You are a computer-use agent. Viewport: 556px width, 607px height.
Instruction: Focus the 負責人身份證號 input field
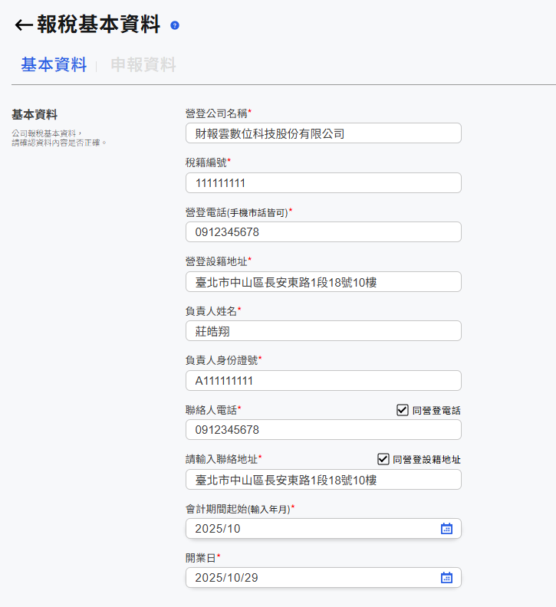pos(323,381)
